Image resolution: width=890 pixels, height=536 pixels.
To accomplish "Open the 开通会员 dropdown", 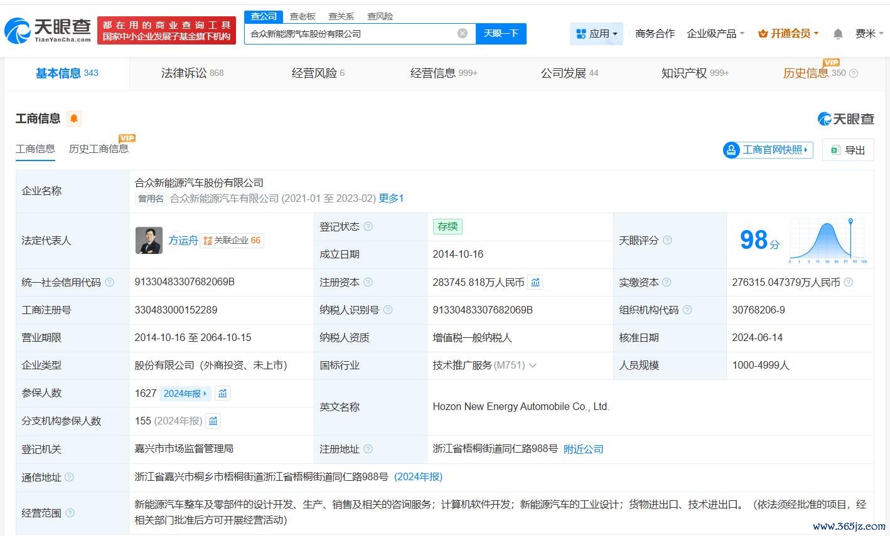I will [788, 33].
